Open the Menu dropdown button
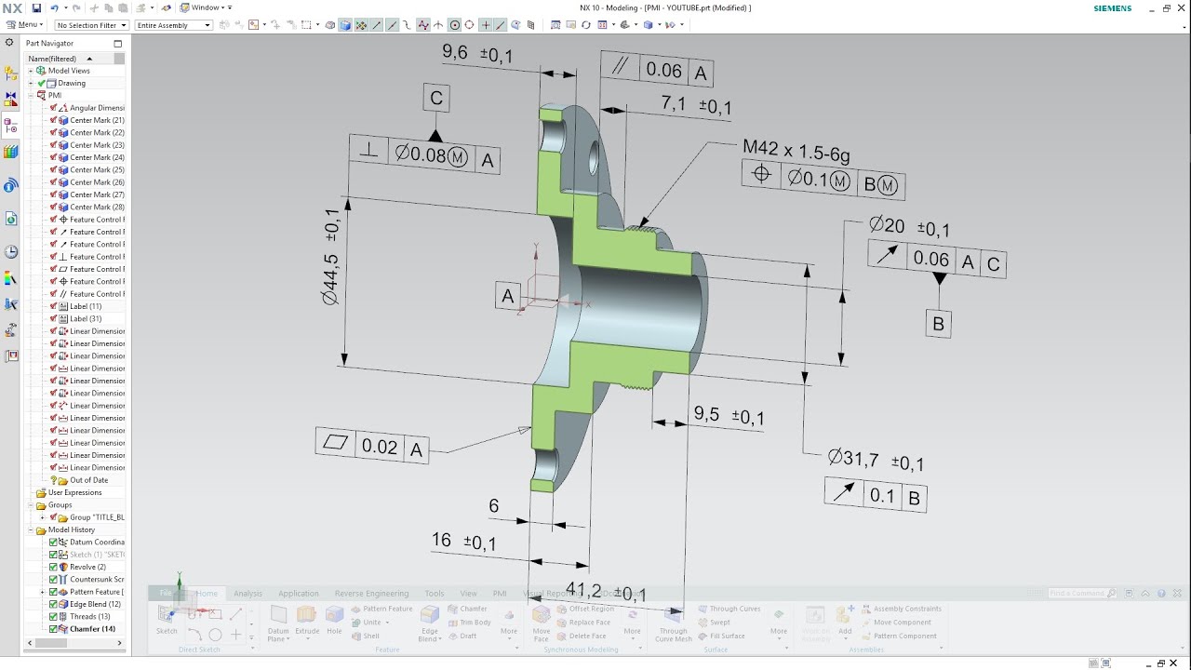 coord(25,25)
